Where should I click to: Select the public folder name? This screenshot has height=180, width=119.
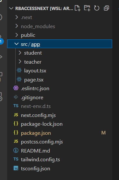click(28, 35)
